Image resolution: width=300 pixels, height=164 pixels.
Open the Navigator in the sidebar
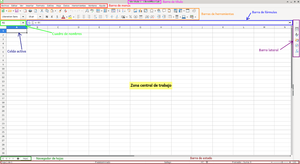tap(297, 45)
